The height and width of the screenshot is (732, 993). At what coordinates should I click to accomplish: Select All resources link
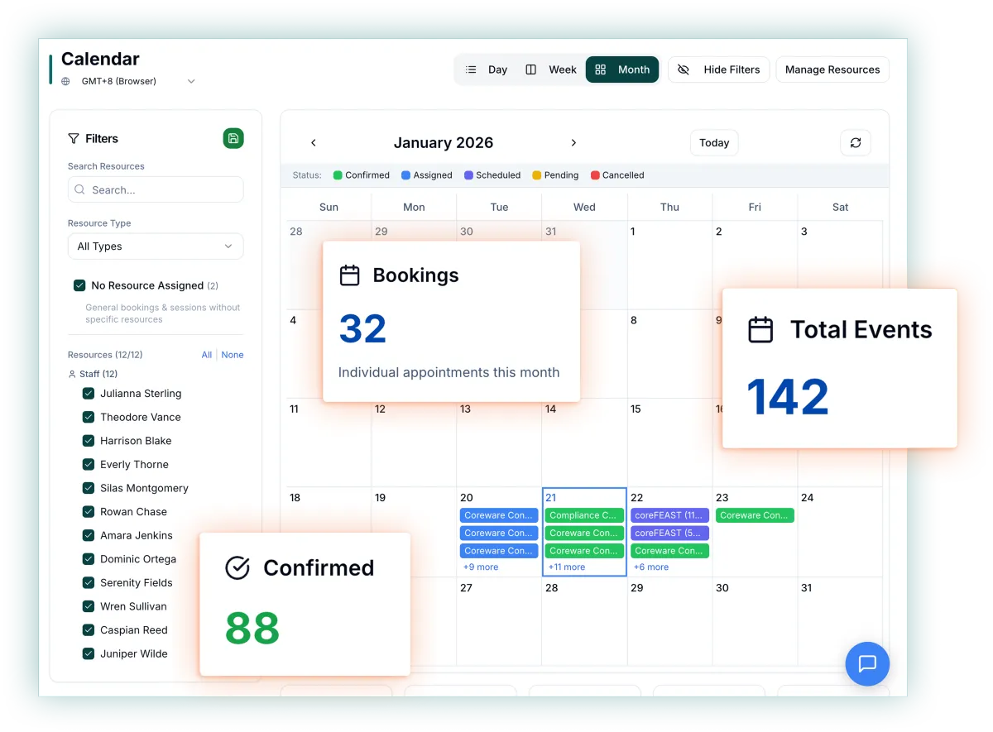(207, 355)
